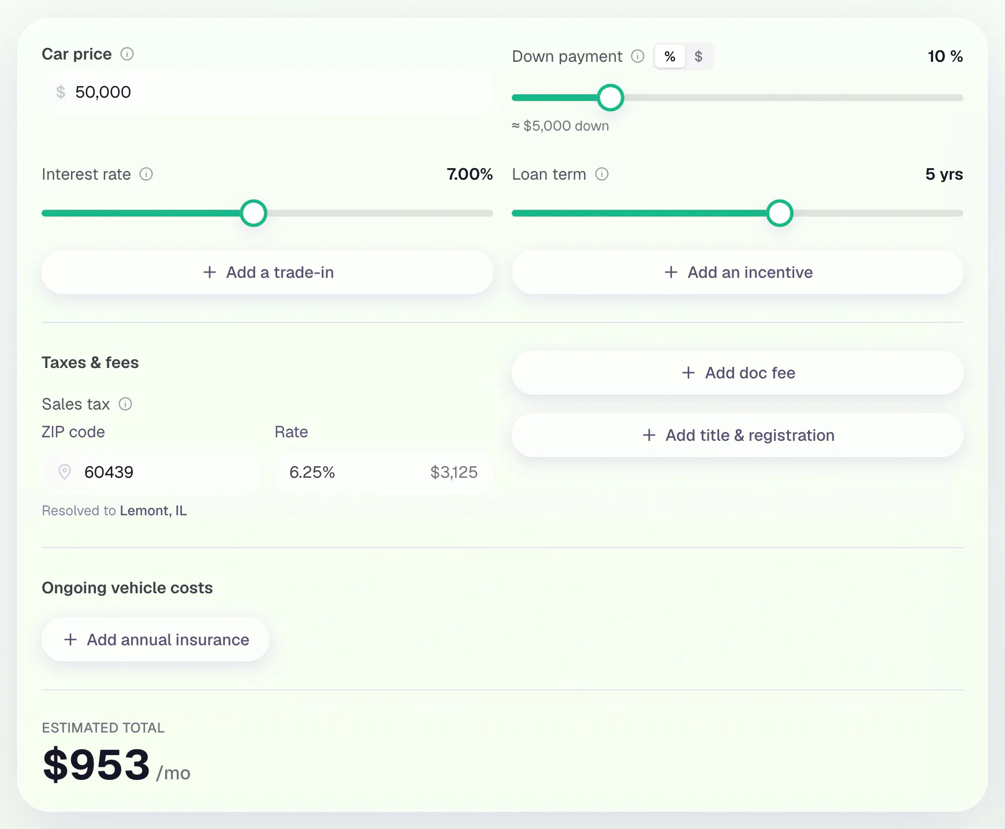Image resolution: width=1005 pixels, height=829 pixels.
Task: Switch down payment to percent mode
Action: 670,56
